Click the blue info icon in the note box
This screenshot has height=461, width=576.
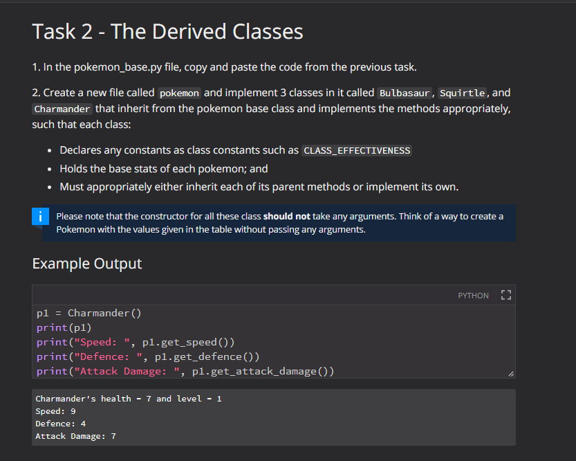[40, 216]
